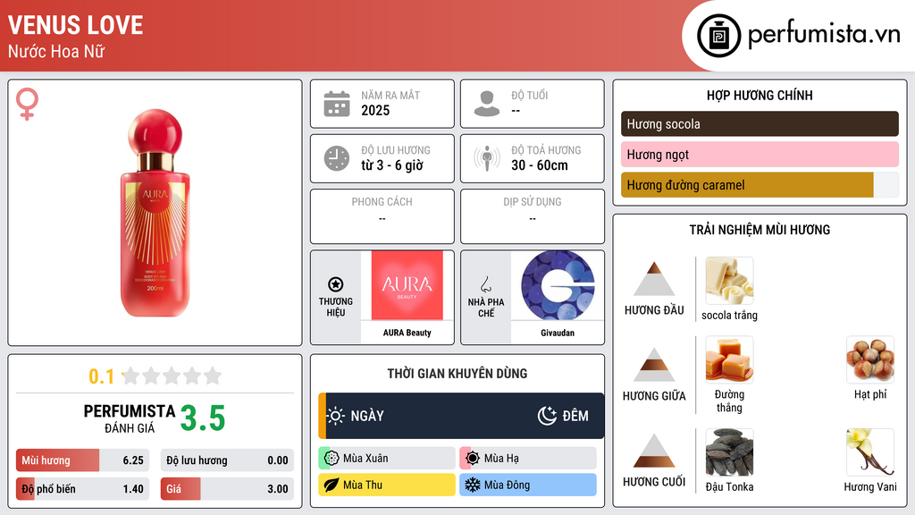
Task: Click the Thời gian khuyên dùng heading
Action: tap(457, 373)
